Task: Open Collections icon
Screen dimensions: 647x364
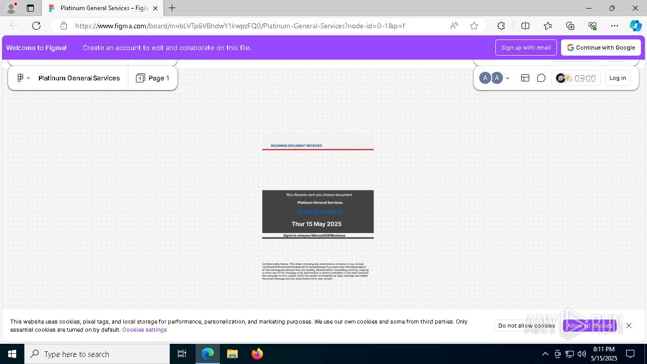Action: click(x=570, y=26)
